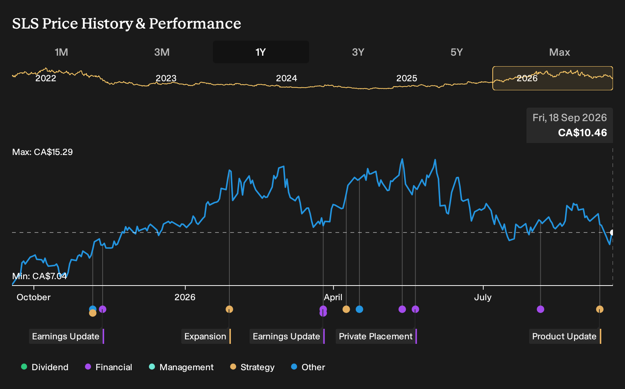
Task: Switch to the 3Y range tab
Action: click(x=358, y=52)
